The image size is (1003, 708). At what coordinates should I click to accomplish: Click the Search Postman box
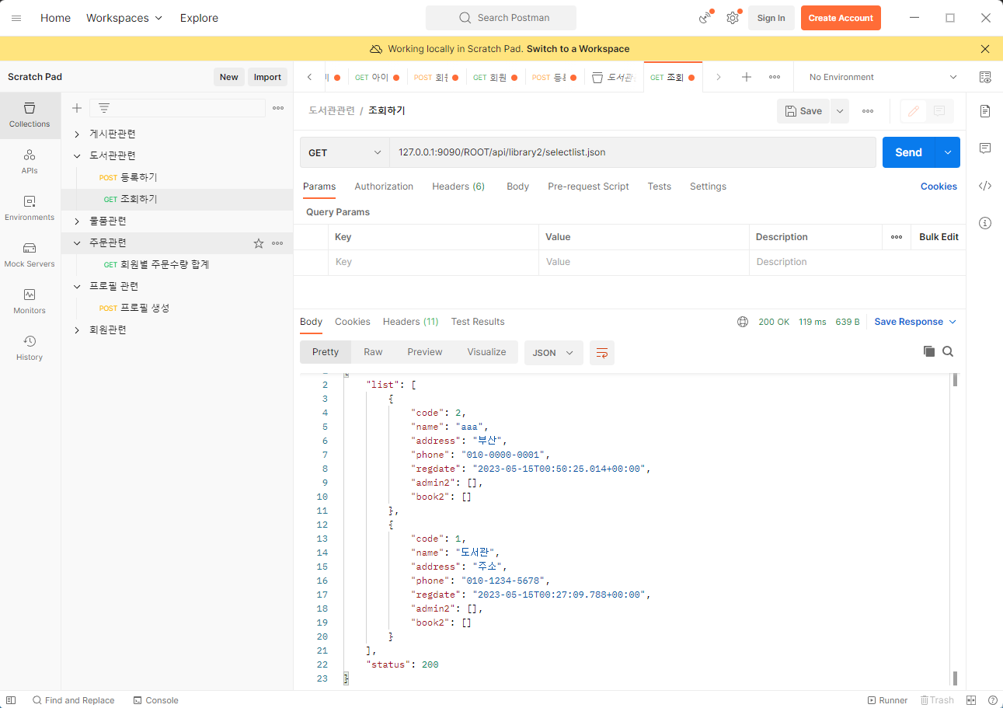coord(501,18)
